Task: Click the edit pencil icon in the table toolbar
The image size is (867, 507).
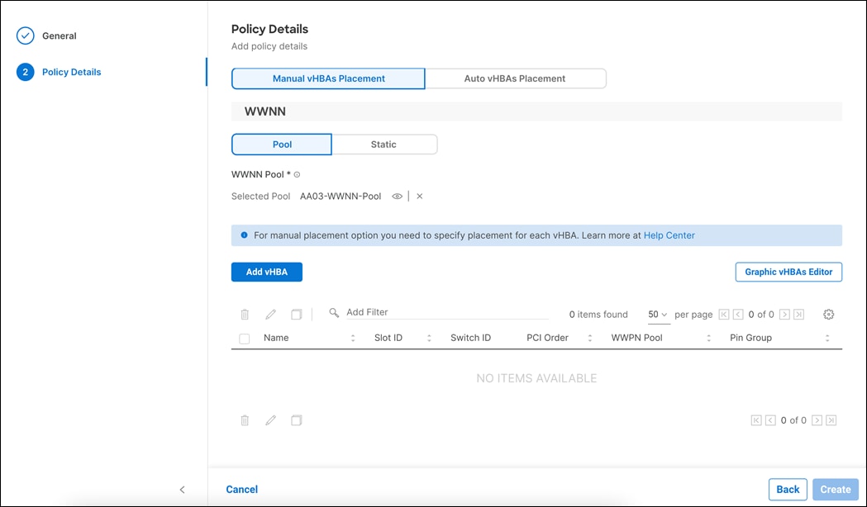Action: pyautogui.click(x=270, y=314)
